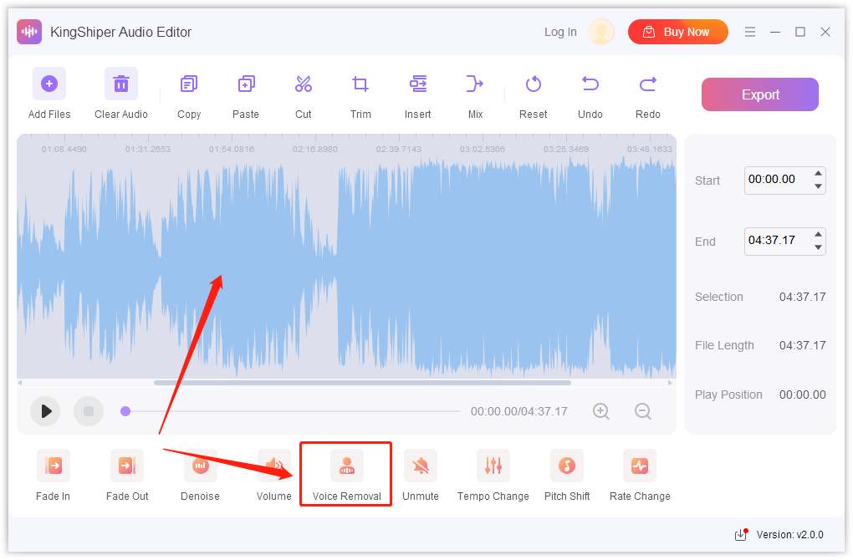Click the Unmute effect icon
Viewport: 853px width, 560px height.
coord(420,466)
